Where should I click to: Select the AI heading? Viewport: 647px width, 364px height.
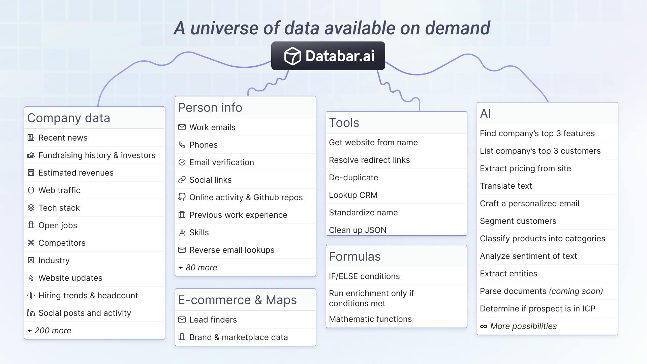486,114
